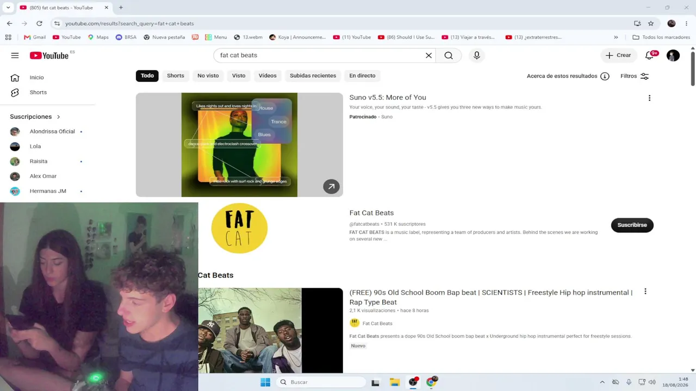Open File Explorer from the taskbar

pos(395,382)
